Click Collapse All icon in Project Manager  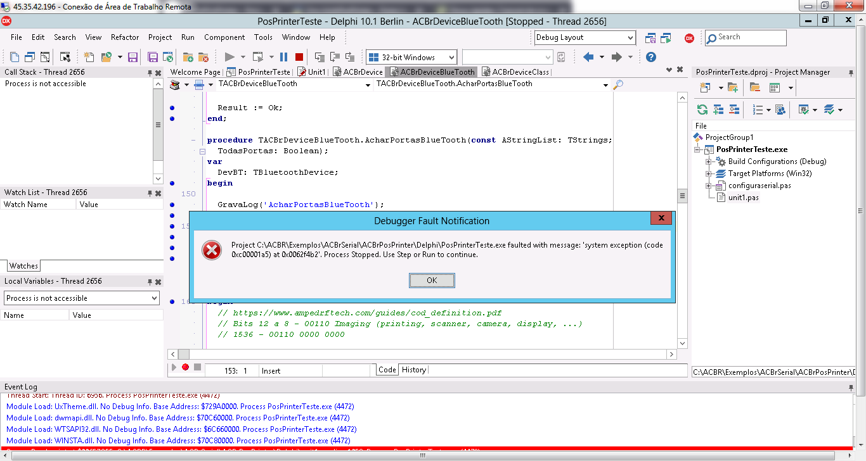[x=734, y=110]
